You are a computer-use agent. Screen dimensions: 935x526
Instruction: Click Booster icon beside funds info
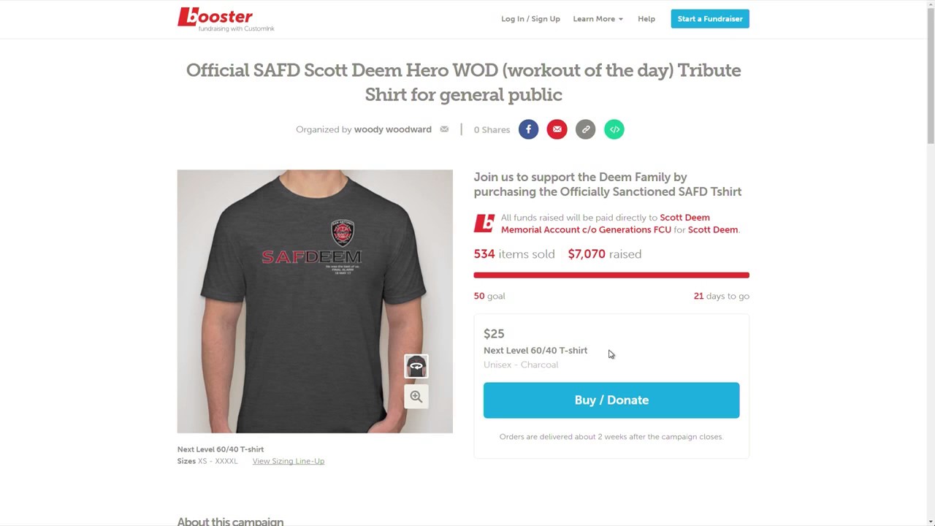click(x=484, y=223)
